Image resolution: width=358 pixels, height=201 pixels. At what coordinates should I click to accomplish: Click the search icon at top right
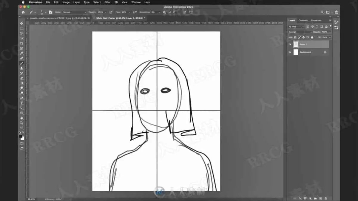pyautogui.click(x=322, y=12)
